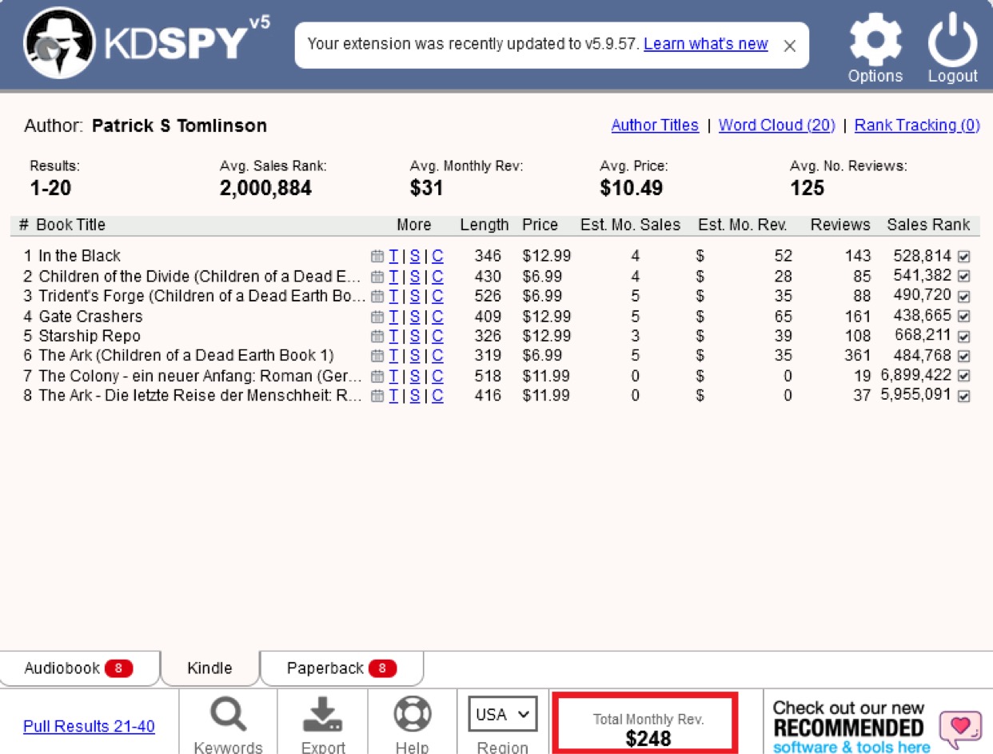Open calendar icon for The Ark Book 1
The height and width of the screenshot is (754, 993).
377,356
